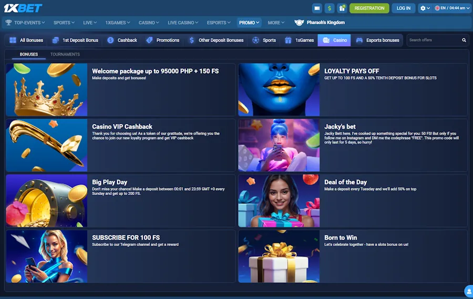Screen dimensions: 473x299
Task: Open the Born to Win offer title
Action: click(x=341, y=238)
